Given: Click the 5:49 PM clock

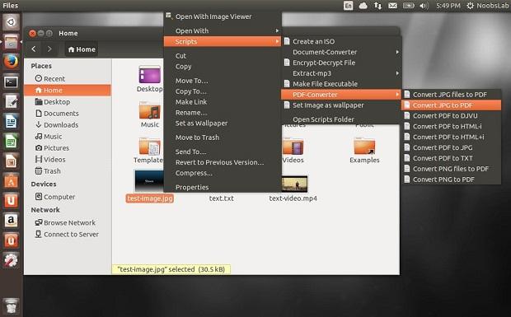Looking at the screenshot, I should pos(448,6).
